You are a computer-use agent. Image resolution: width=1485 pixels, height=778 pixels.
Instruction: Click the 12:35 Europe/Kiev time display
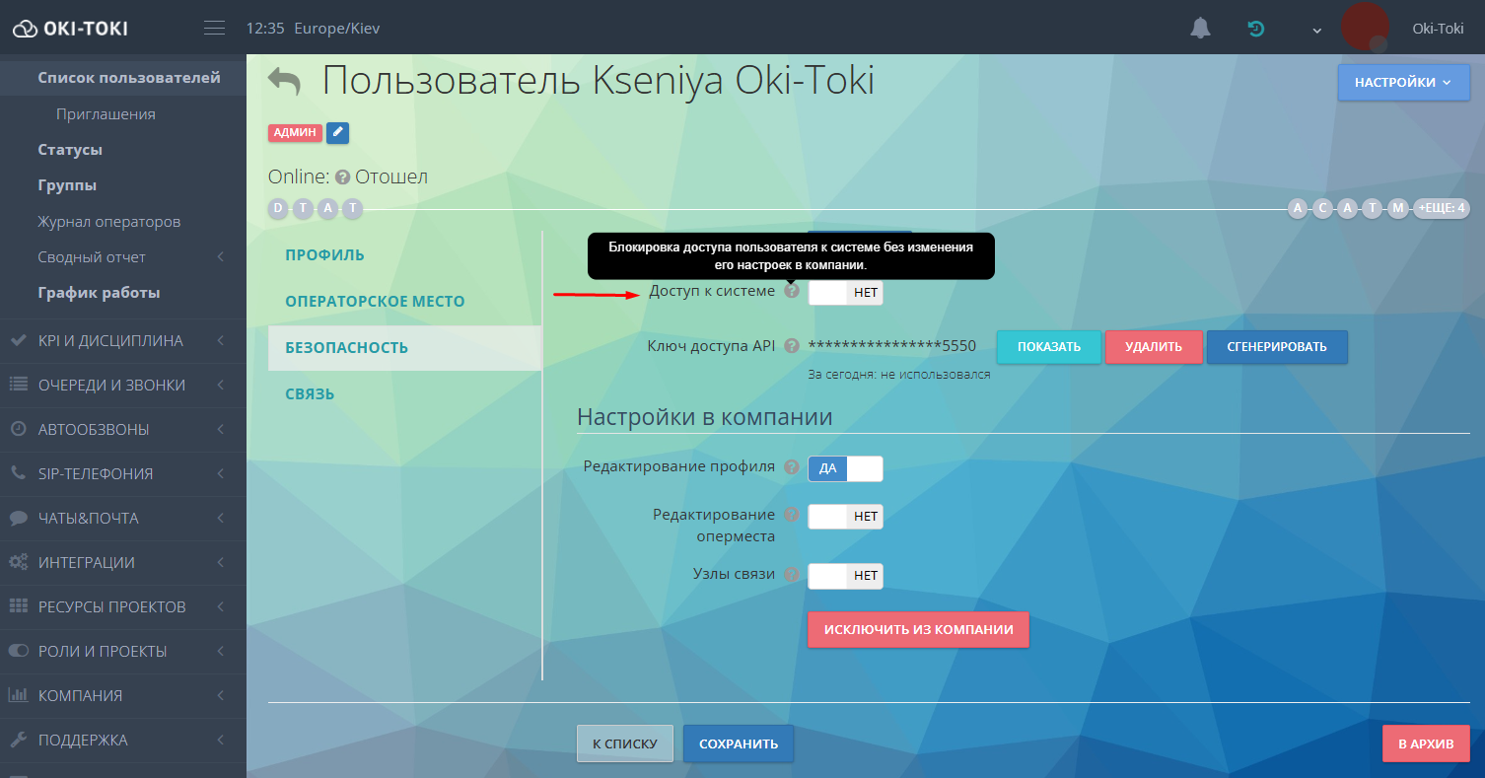pyautogui.click(x=313, y=29)
